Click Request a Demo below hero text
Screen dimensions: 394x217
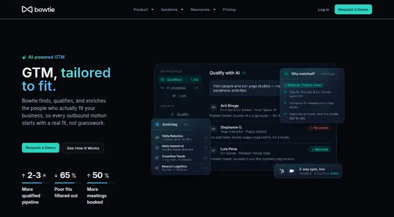pos(40,148)
